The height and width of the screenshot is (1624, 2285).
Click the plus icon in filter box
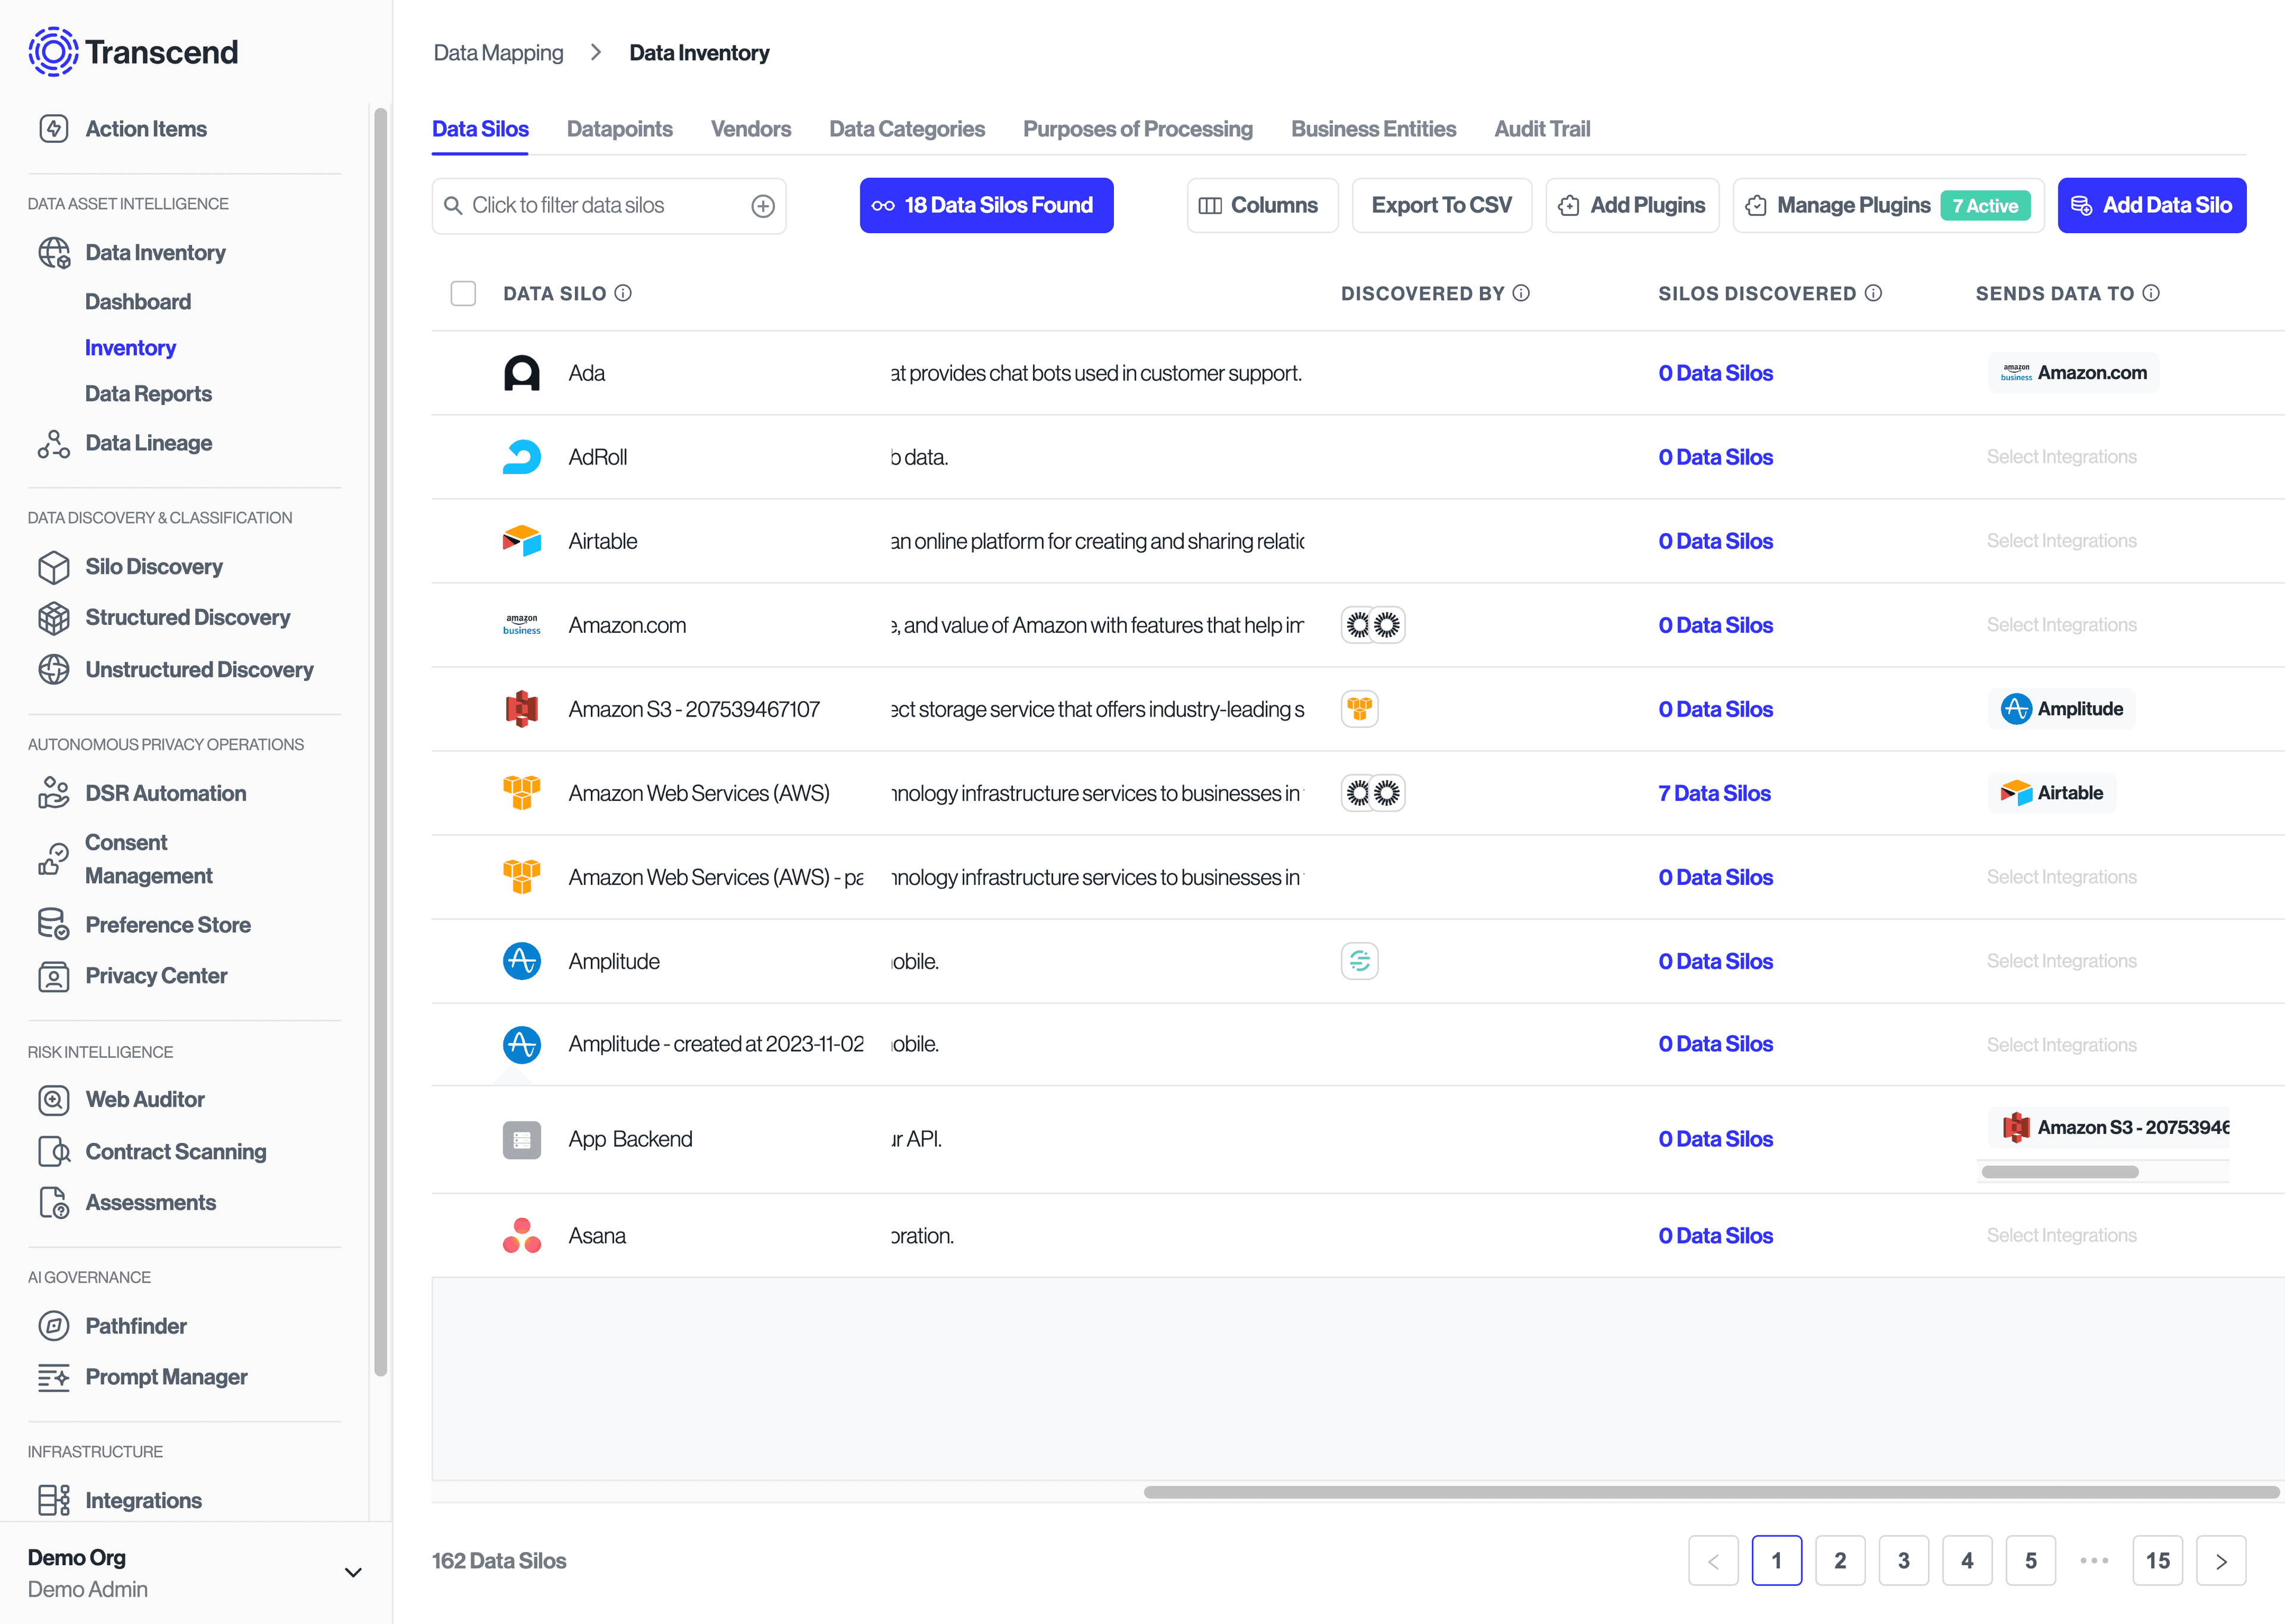click(763, 206)
